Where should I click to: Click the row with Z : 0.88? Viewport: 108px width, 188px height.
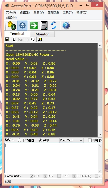point(31,134)
